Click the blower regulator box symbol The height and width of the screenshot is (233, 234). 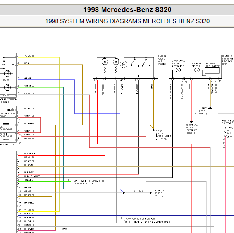tap(212, 70)
